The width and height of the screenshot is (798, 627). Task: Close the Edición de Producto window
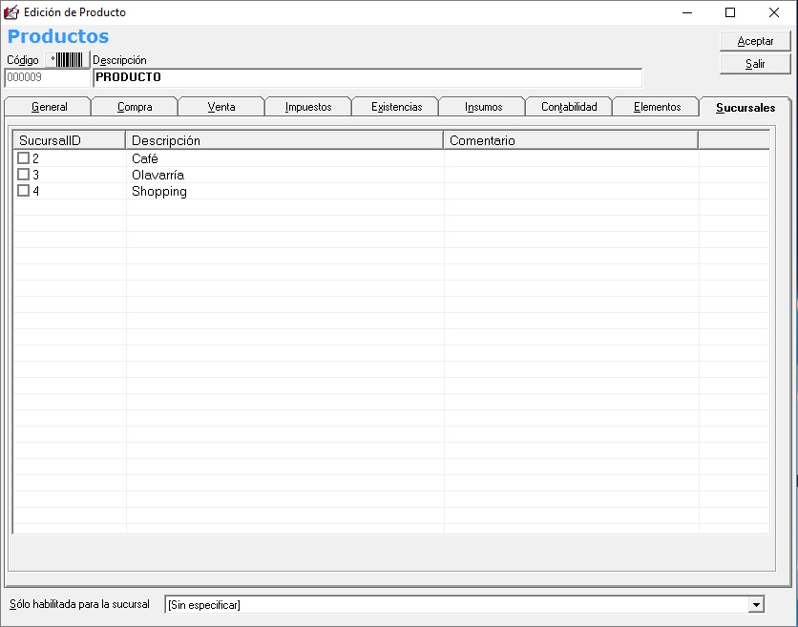coord(774,12)
